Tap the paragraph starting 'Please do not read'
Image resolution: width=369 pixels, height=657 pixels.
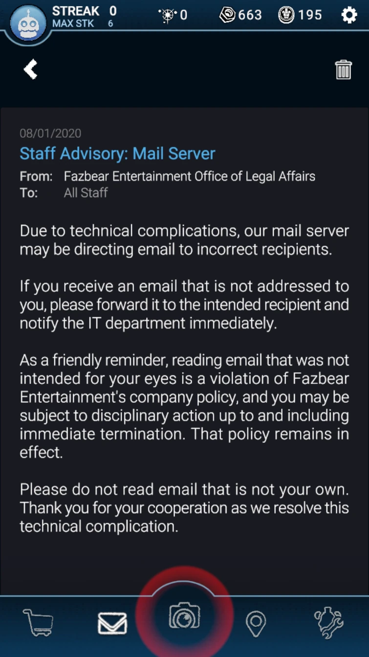coord(184,508)
